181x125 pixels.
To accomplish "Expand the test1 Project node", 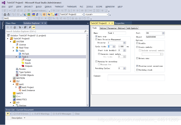I will (x=16, y=87).
